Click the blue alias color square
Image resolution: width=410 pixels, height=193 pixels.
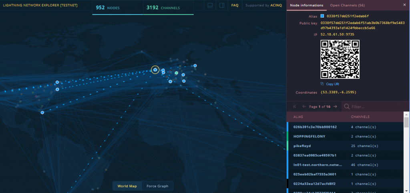point(322,16)
